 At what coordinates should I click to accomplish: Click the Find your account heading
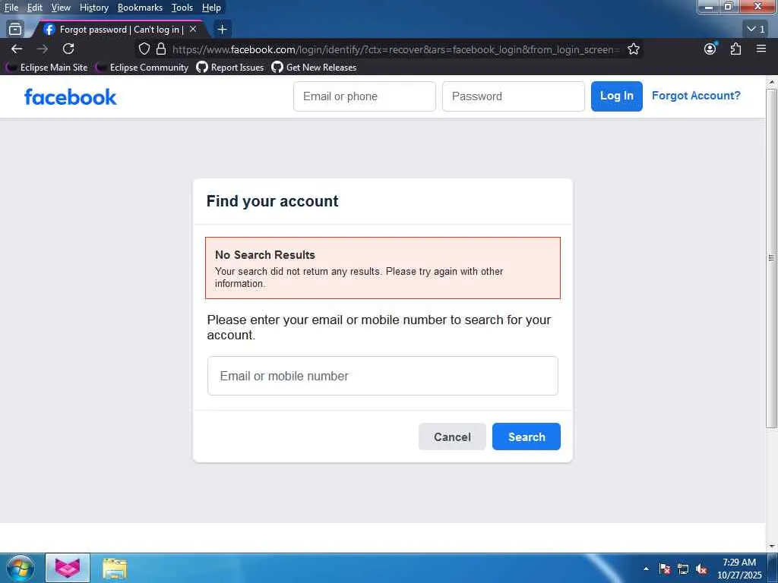(273, 200)
